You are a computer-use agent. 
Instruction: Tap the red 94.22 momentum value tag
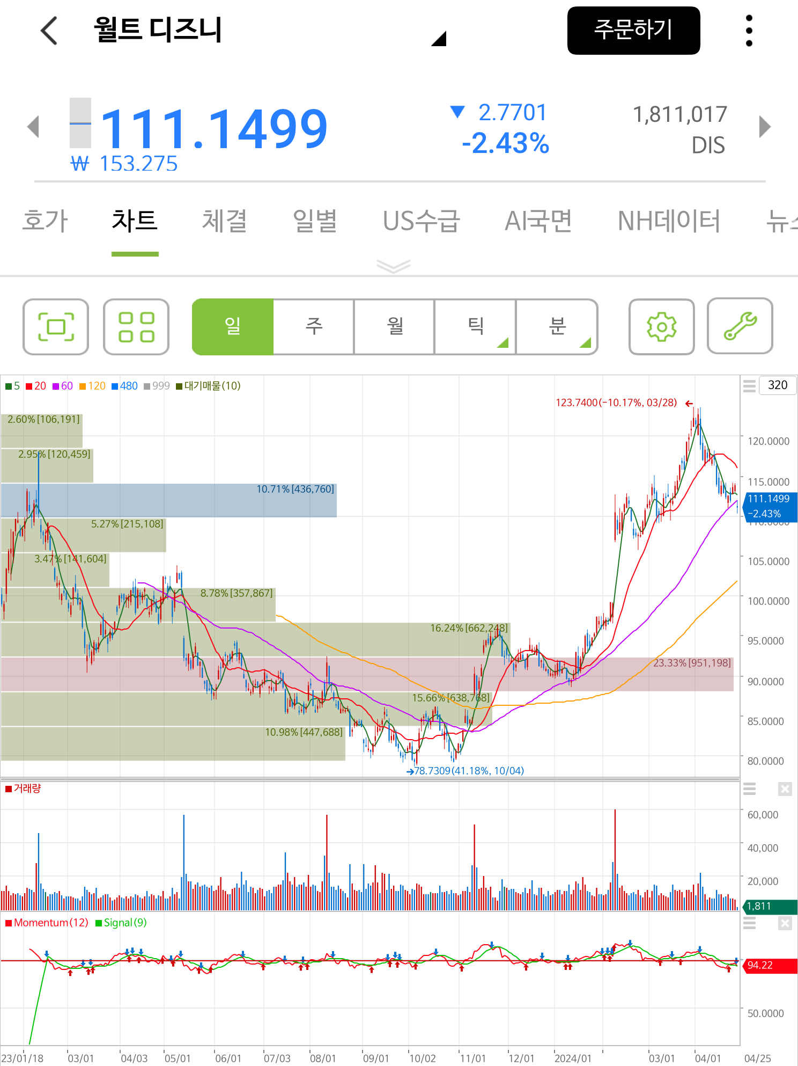click(770, 965)
